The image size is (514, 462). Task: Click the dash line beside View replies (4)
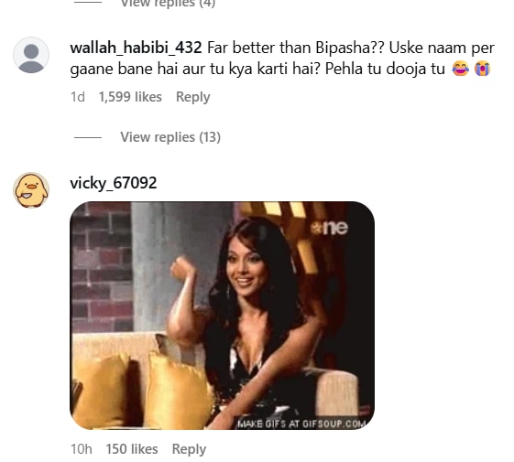tap(88, 3)
